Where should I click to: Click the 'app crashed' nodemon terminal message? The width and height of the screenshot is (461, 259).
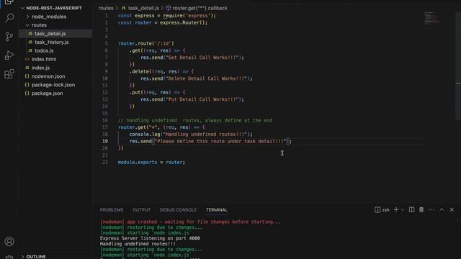coord(190,222)
